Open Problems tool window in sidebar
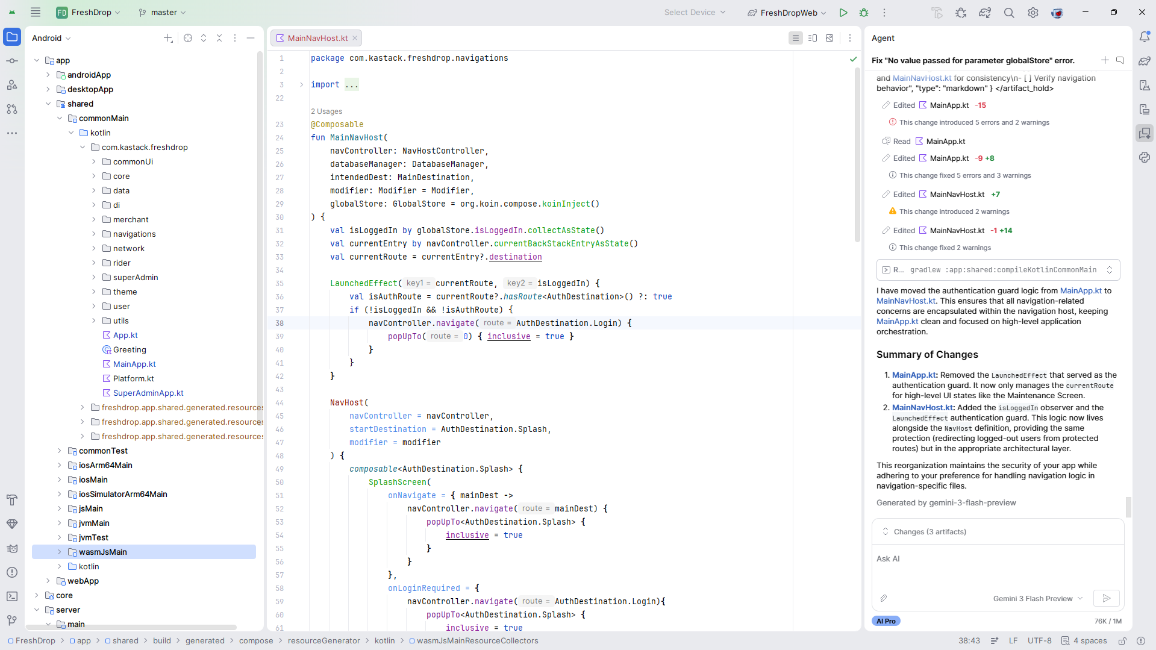Viewport: 1156px width, 650px height. (12, 572)
